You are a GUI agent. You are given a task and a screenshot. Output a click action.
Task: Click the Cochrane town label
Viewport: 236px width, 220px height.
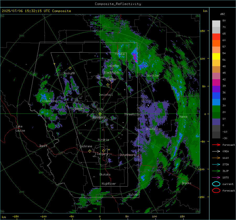[86, 146]
